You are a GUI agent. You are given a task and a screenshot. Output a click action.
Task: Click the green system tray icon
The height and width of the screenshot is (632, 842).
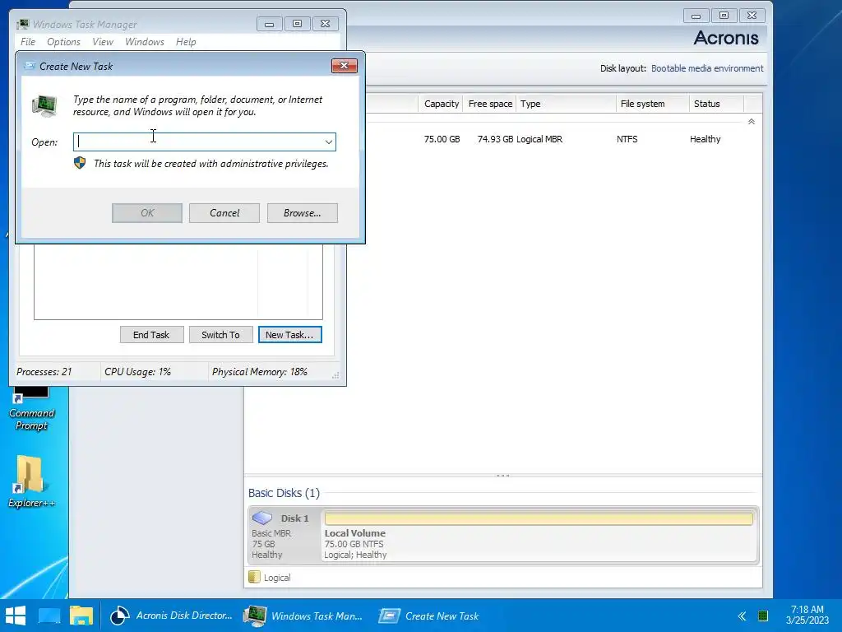tap(762, 616)
